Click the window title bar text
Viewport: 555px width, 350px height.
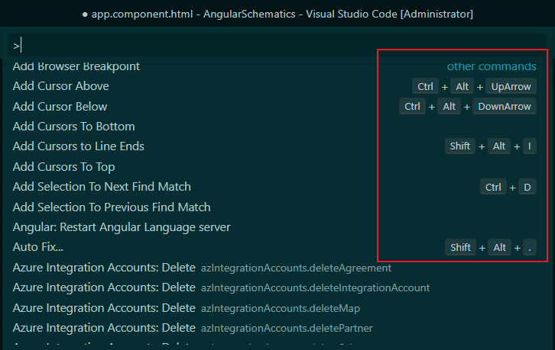pos(277,14)
